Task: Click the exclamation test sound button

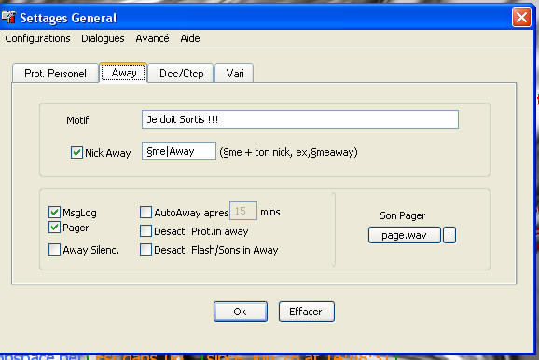Action: click(449, 235)
